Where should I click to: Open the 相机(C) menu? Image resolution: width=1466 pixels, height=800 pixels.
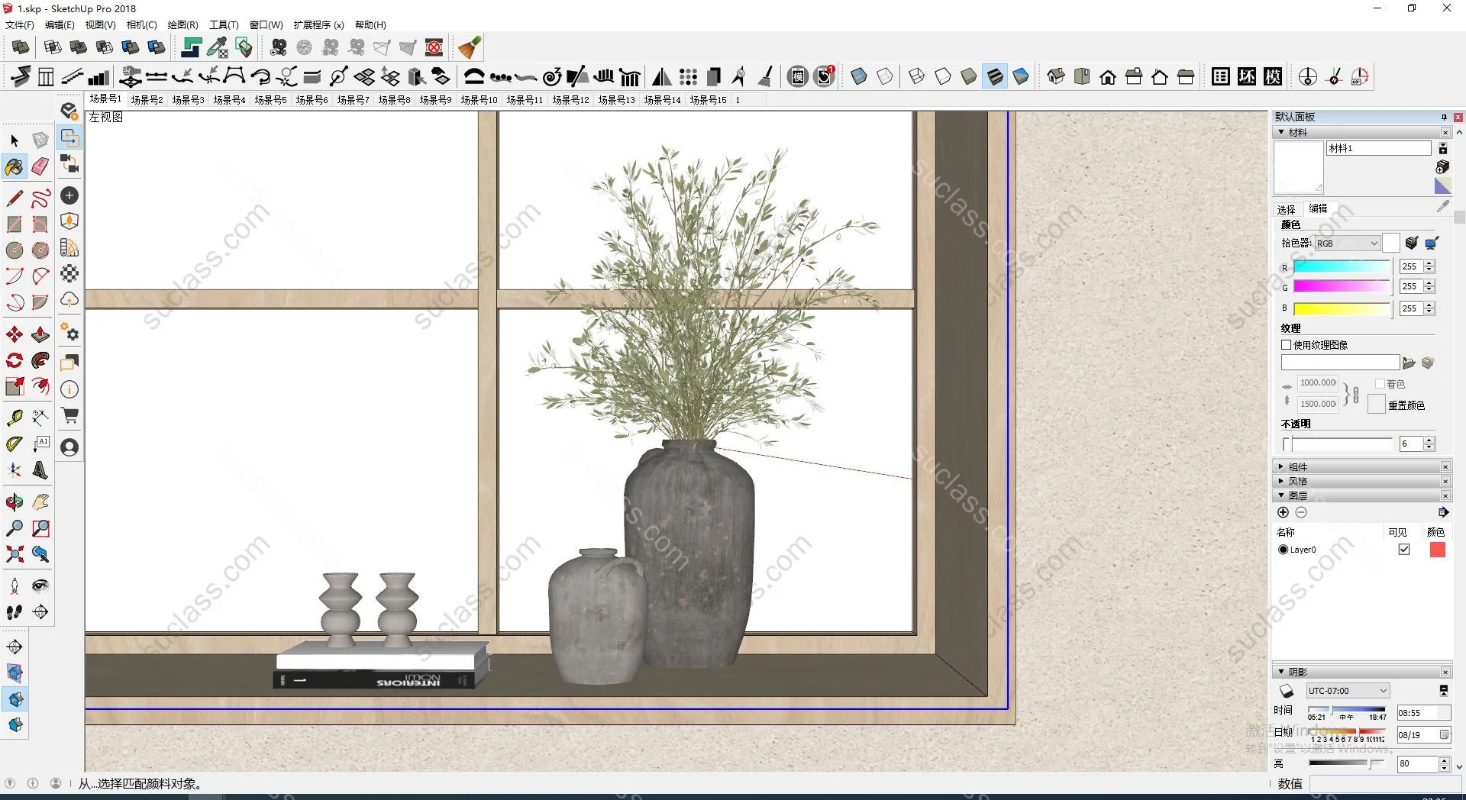(x=141, y=25)
